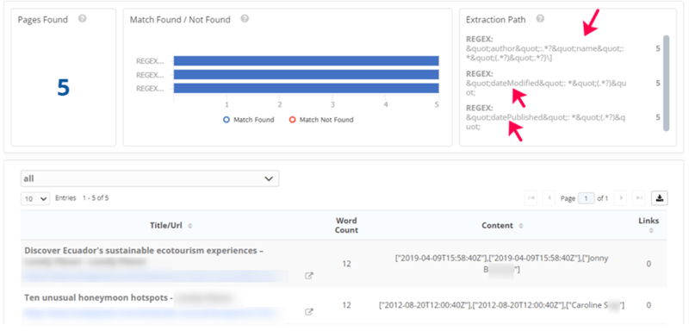Toggle the Match Not Found legend item
This screenshot has height=331, width=689.
pyautogui.click(x=321, y=120)
